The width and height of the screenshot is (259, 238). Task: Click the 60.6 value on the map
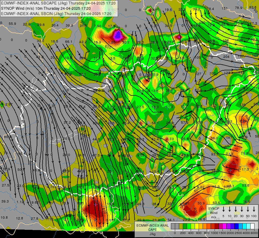(216, 203)
